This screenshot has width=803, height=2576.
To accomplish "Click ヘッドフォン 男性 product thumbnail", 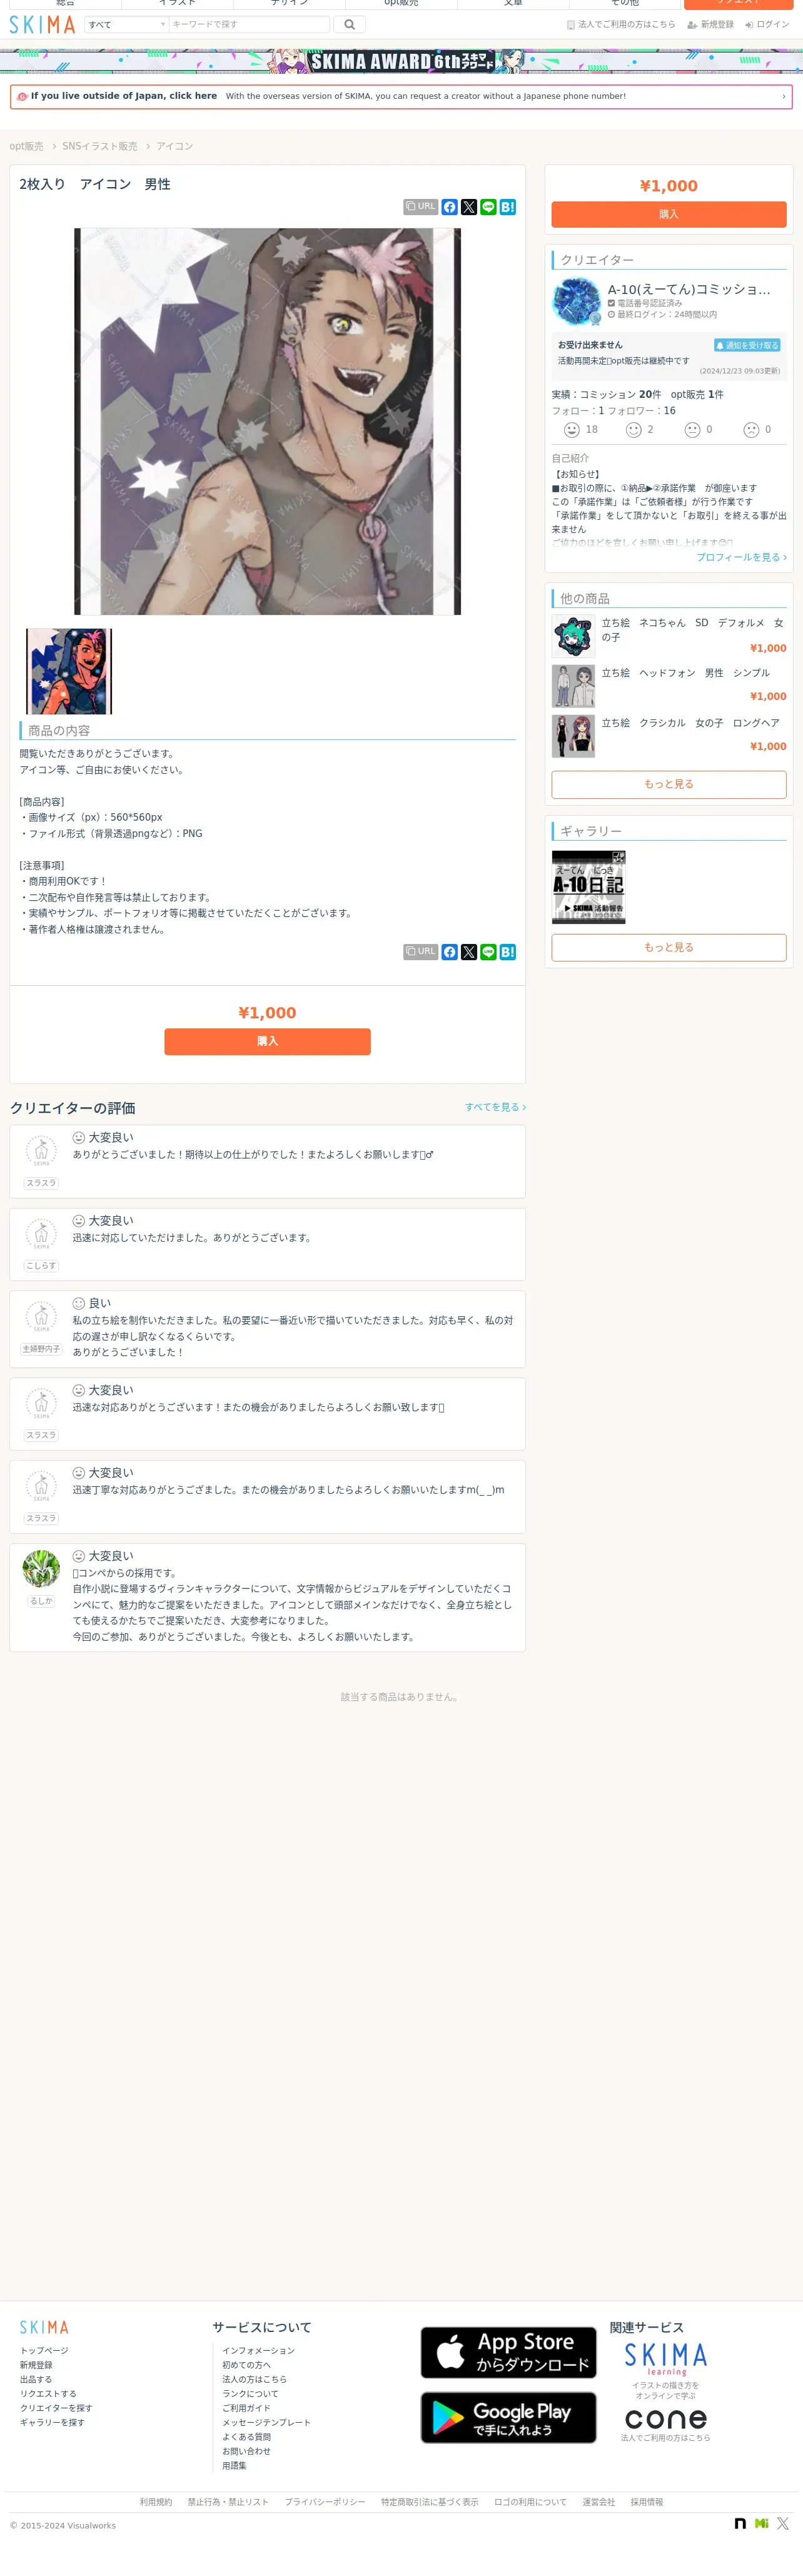I will click(x=573, y=686).
